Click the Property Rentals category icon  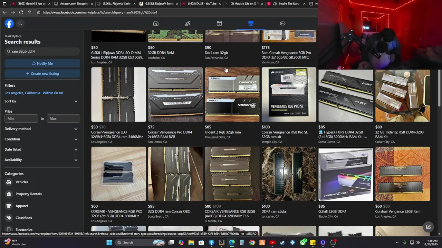pyautogui.click(x=9, y=194)
